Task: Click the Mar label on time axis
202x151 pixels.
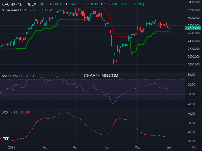Action: tap(75, 147)
